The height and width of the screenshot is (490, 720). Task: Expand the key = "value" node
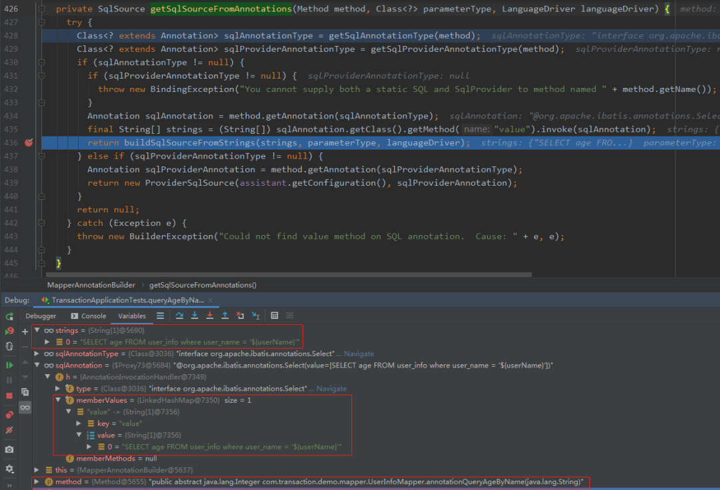coord(79,423)
